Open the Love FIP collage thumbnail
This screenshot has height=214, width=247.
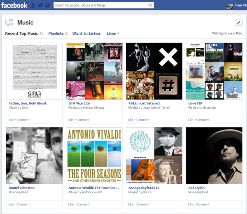coord(214,71)
